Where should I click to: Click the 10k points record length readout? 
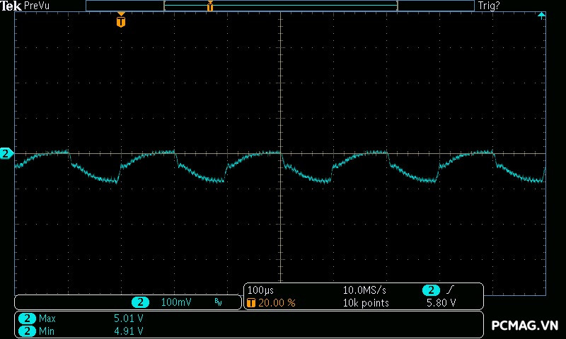[x=365, y=302]
